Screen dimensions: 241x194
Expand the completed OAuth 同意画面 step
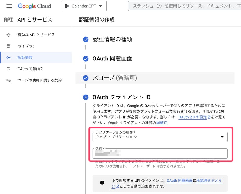[x=112, y=59]
